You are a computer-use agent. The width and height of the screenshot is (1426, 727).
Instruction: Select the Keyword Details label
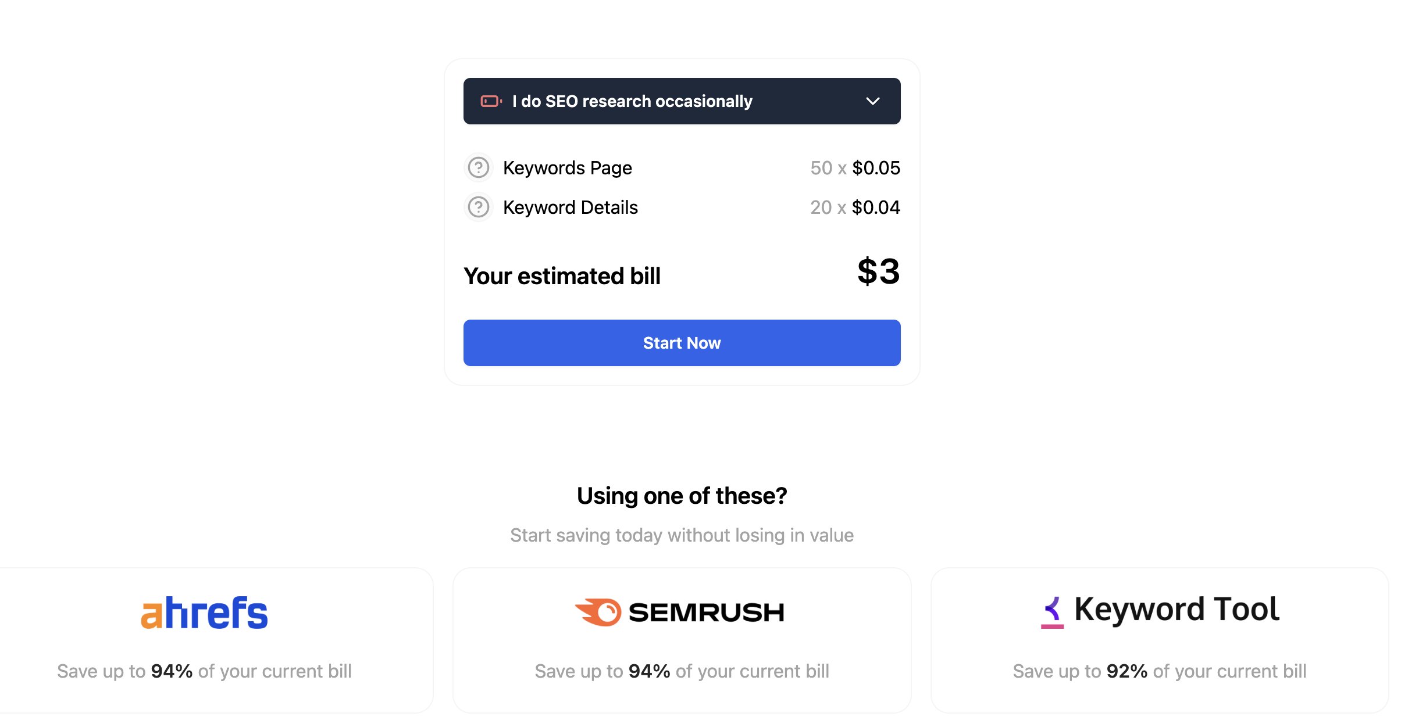pos(571,207)
